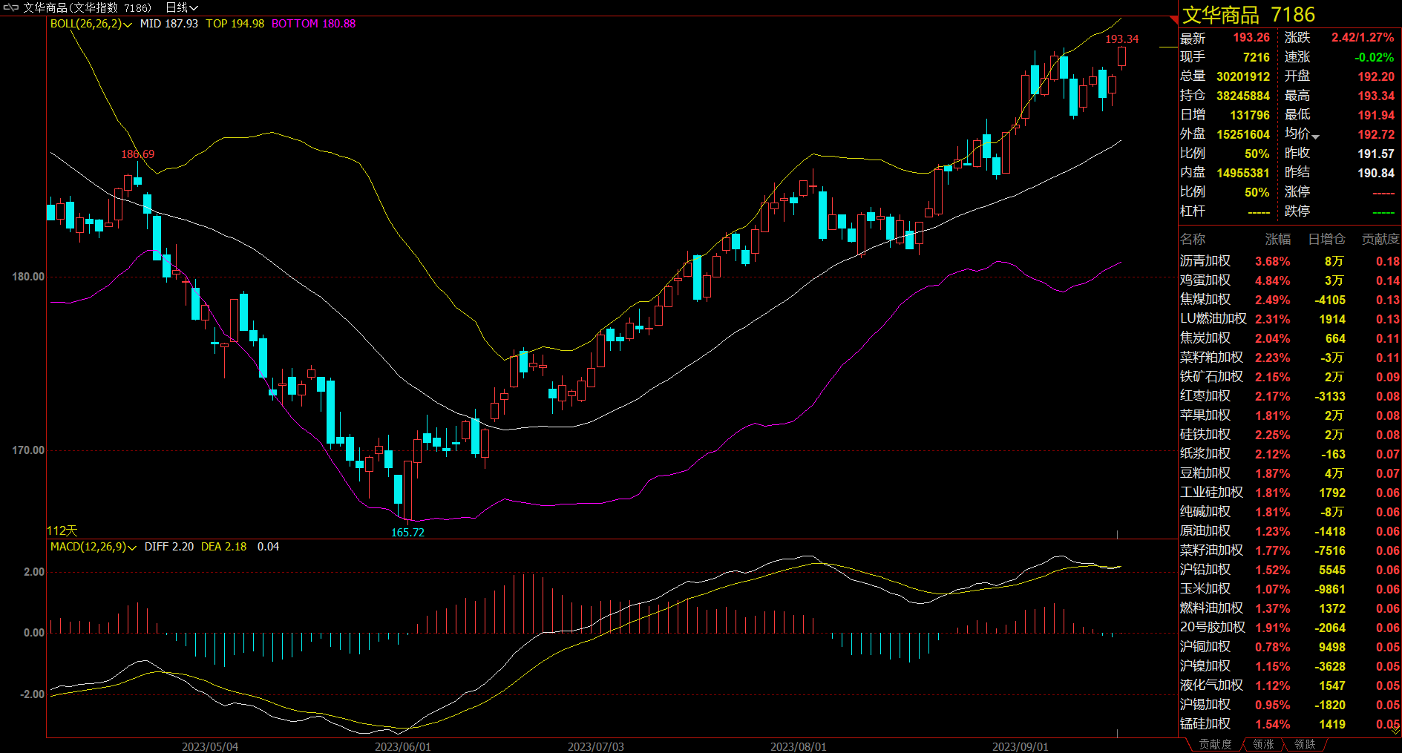Select the 焦煤加权 row

point(1290,300)
